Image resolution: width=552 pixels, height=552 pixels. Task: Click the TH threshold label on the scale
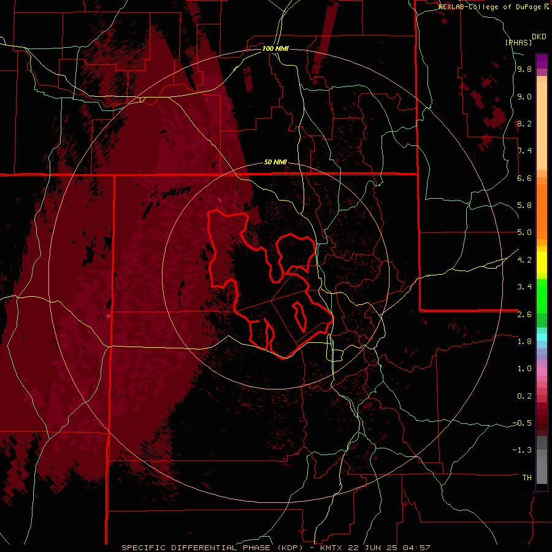pos(527,477)
